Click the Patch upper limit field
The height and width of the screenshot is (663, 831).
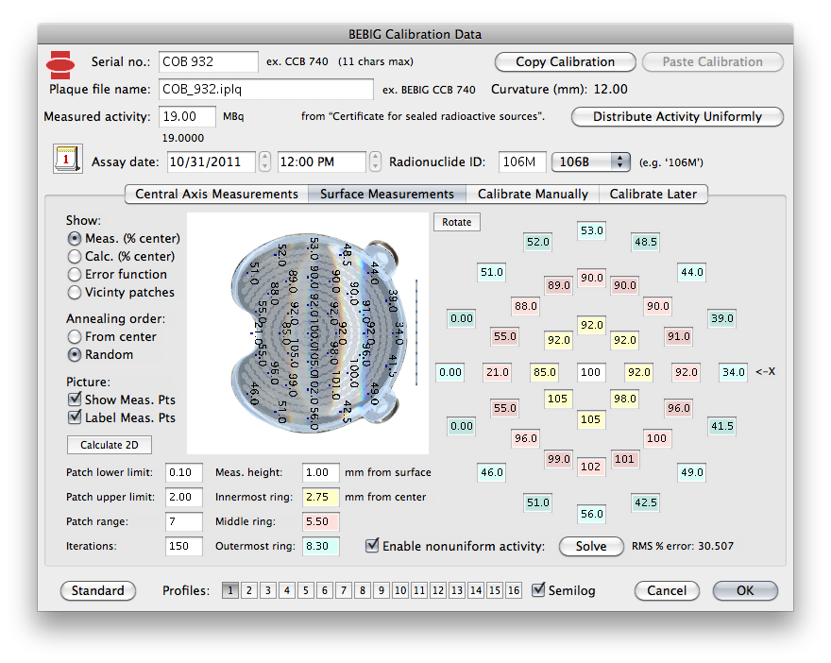click(184, 497)
